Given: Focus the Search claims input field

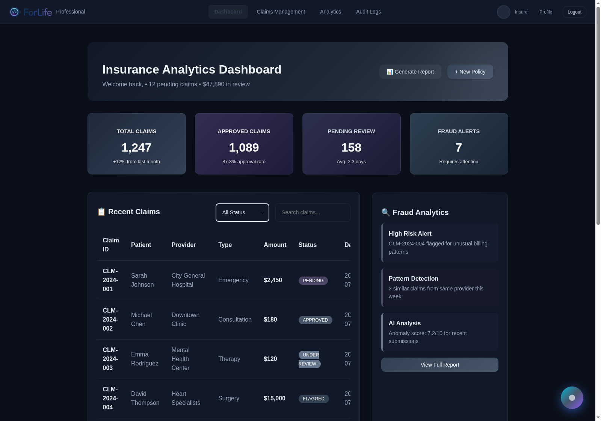Looking at the screenshot, I should (313, 212).
